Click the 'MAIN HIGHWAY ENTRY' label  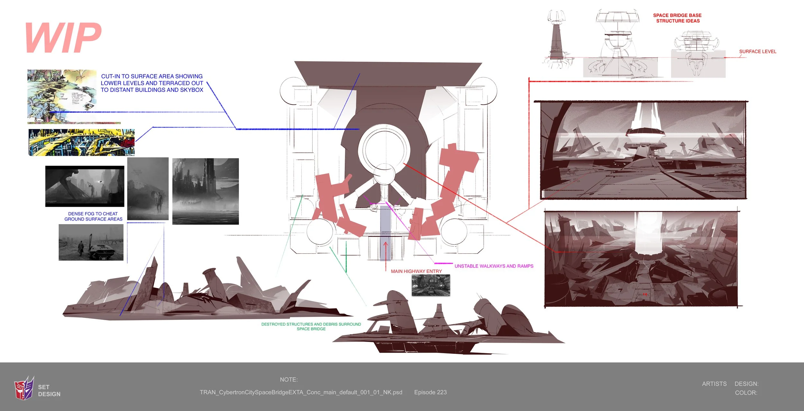point(416,271)
